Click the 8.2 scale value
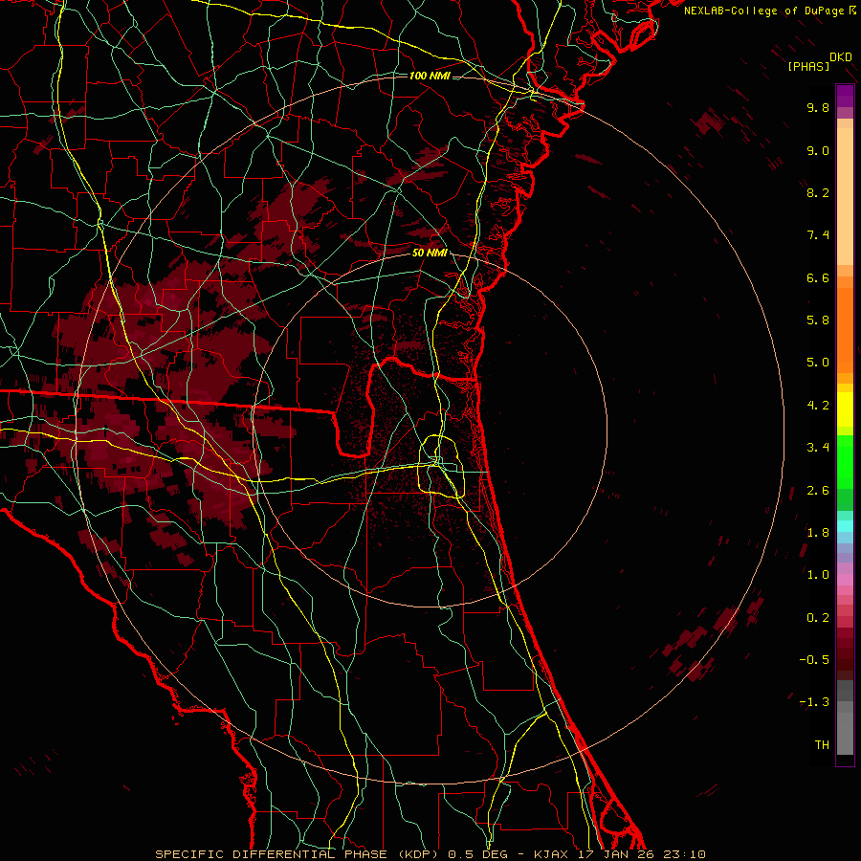 [x=818, y=192]
